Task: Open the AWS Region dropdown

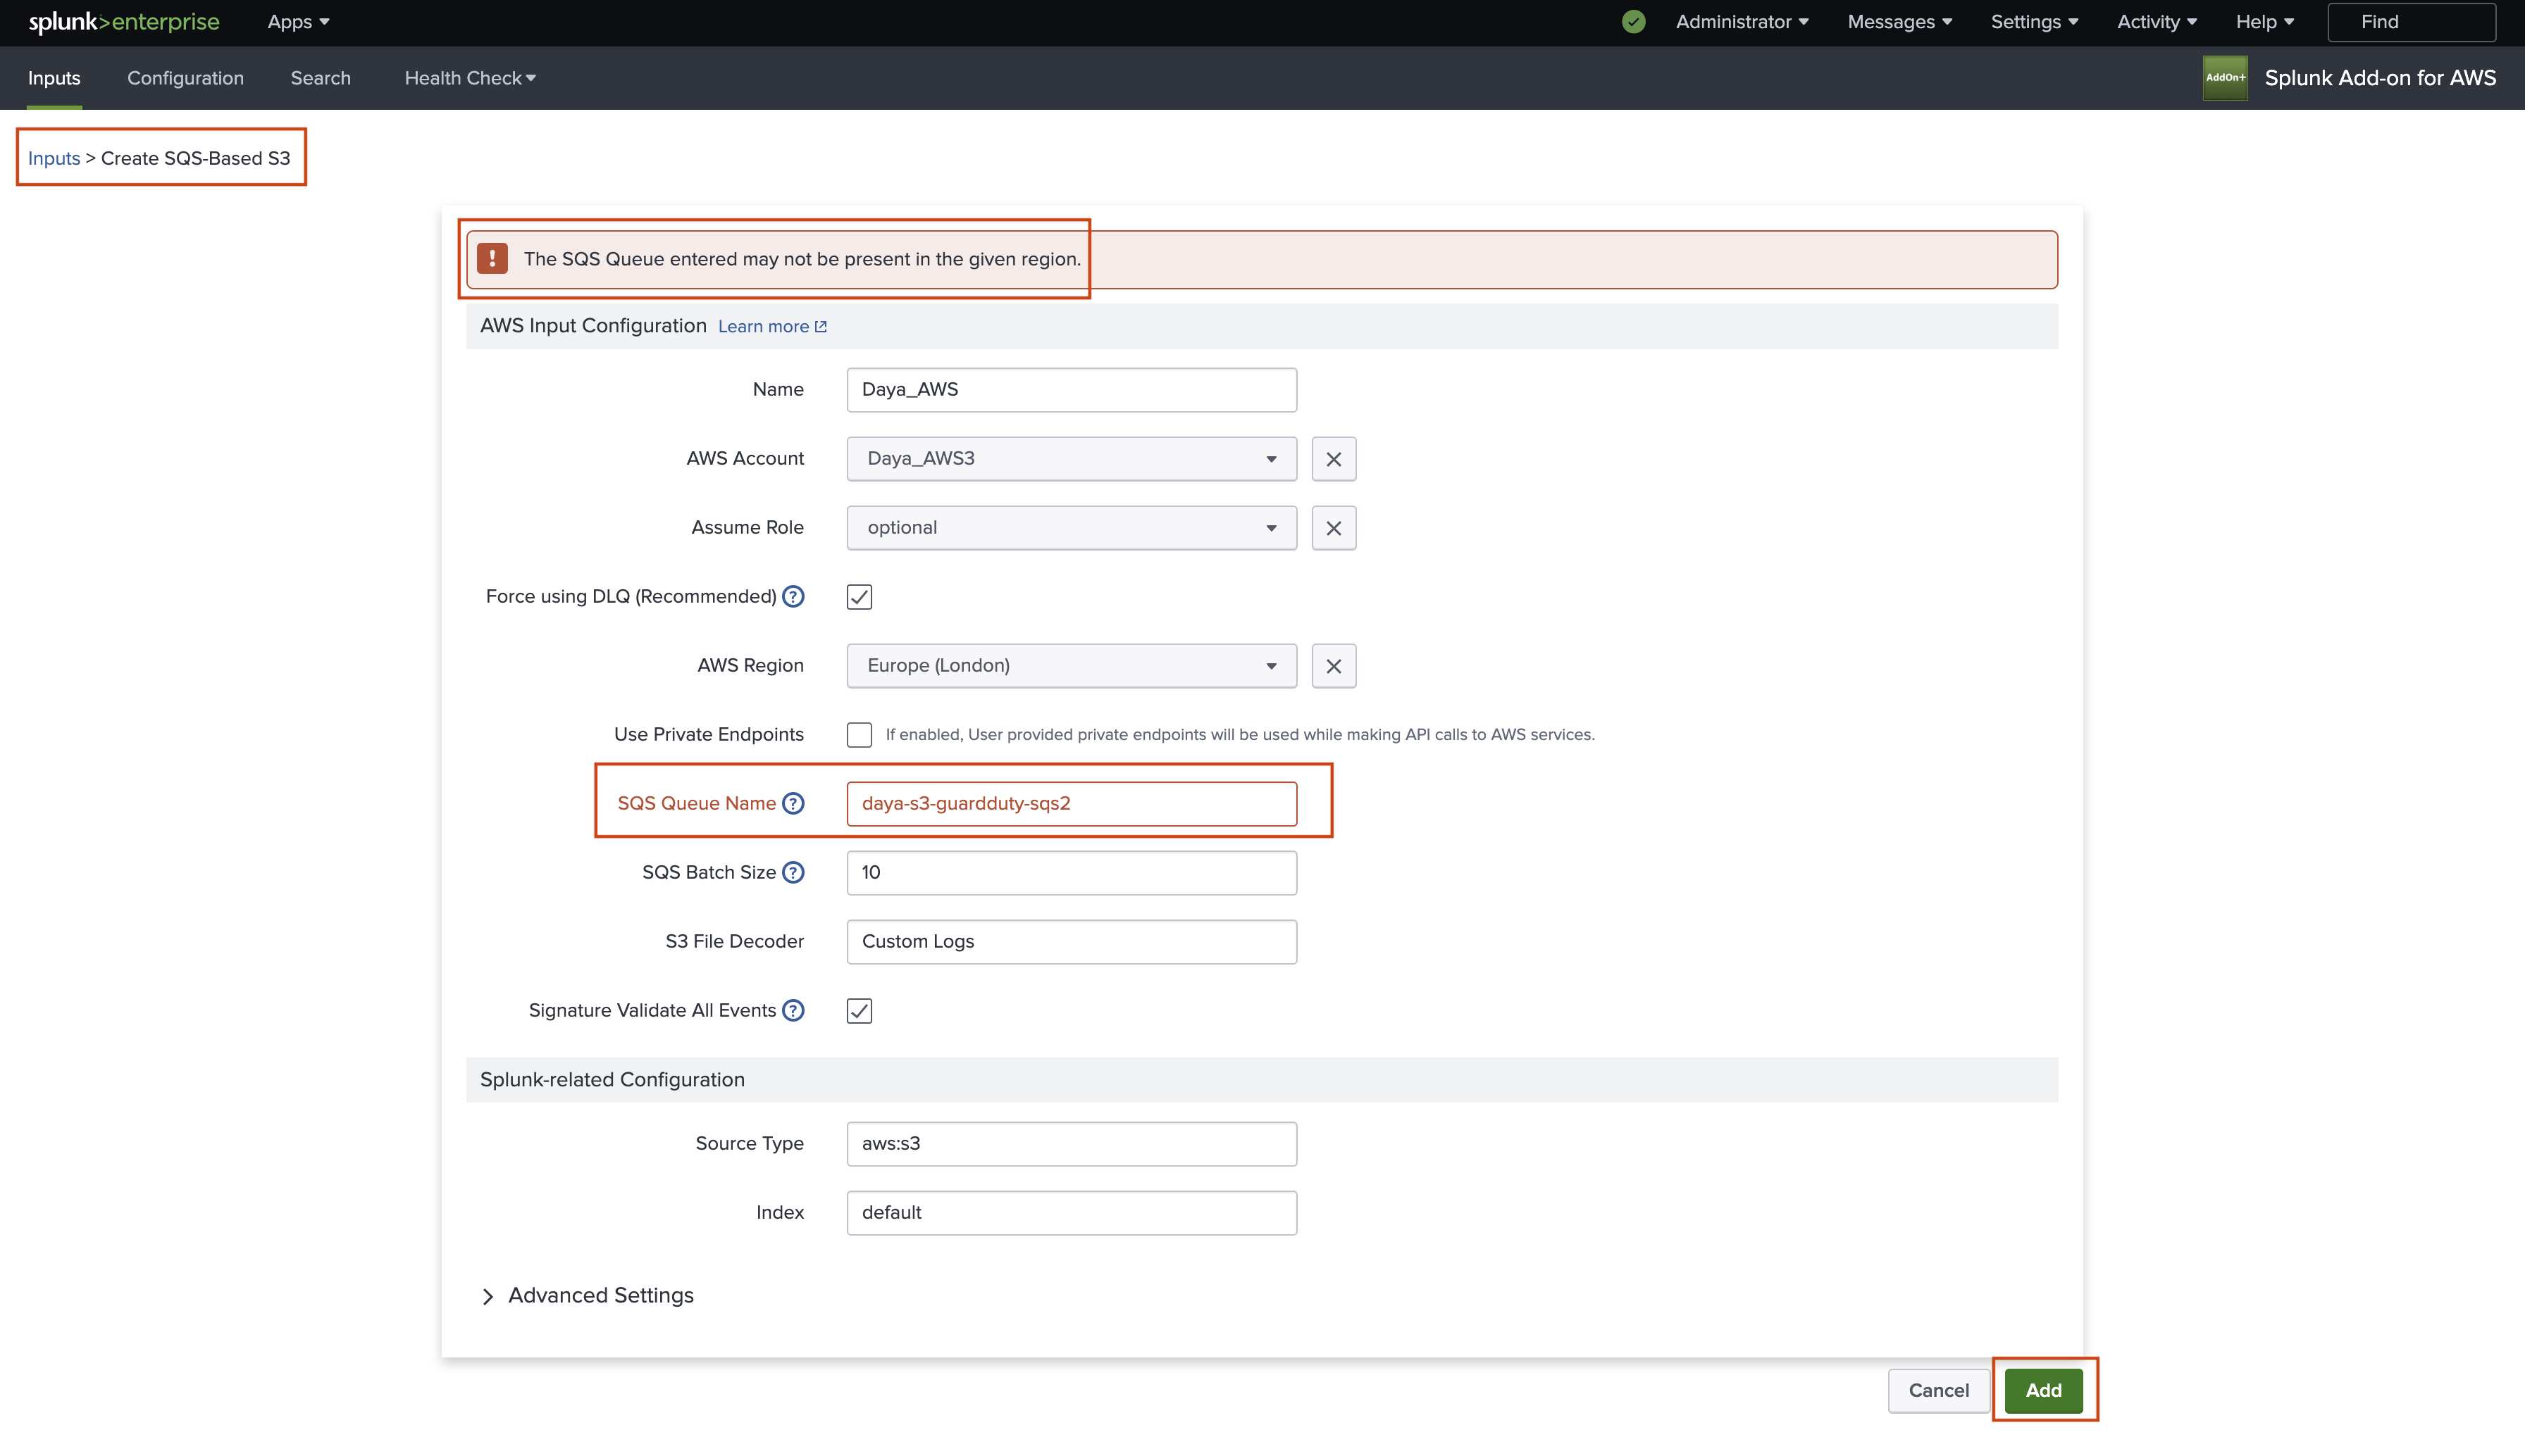Action: [1070, 666]
